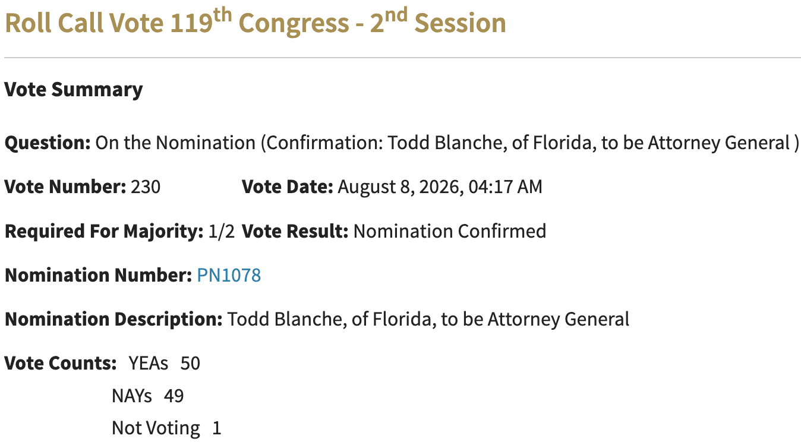Click the Not Voting label
This screenshot has width=801, height=448.
coord(156,428)
